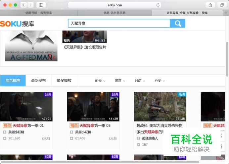229x164 pixels.
Task: Click the 天赋异禀 search input field
Action: [119, 23]
